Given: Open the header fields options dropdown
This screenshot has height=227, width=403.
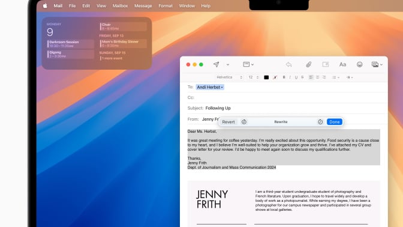Looking at the screenshot, I should click(248, 64).
